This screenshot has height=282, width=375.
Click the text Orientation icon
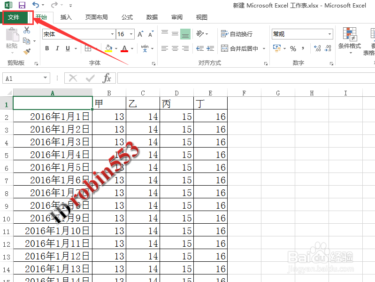pos(200,34)
